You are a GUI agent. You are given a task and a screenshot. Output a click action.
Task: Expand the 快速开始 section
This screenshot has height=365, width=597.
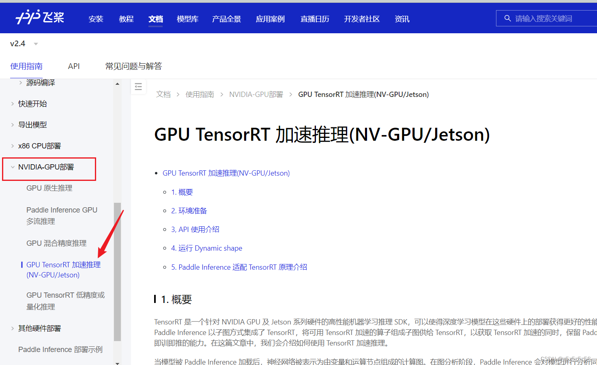13,104
